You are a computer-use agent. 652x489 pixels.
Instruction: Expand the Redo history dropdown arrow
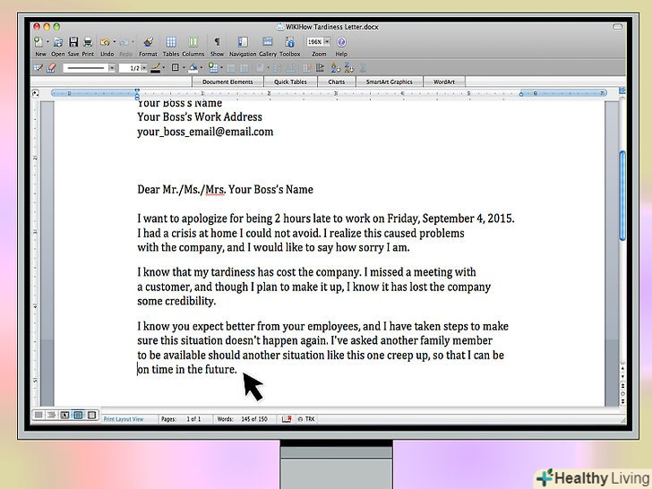point(133,42)
